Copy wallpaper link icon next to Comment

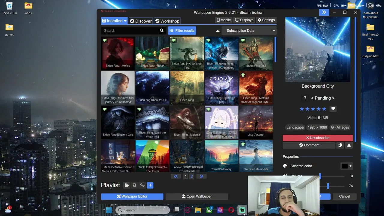[340, 145]
